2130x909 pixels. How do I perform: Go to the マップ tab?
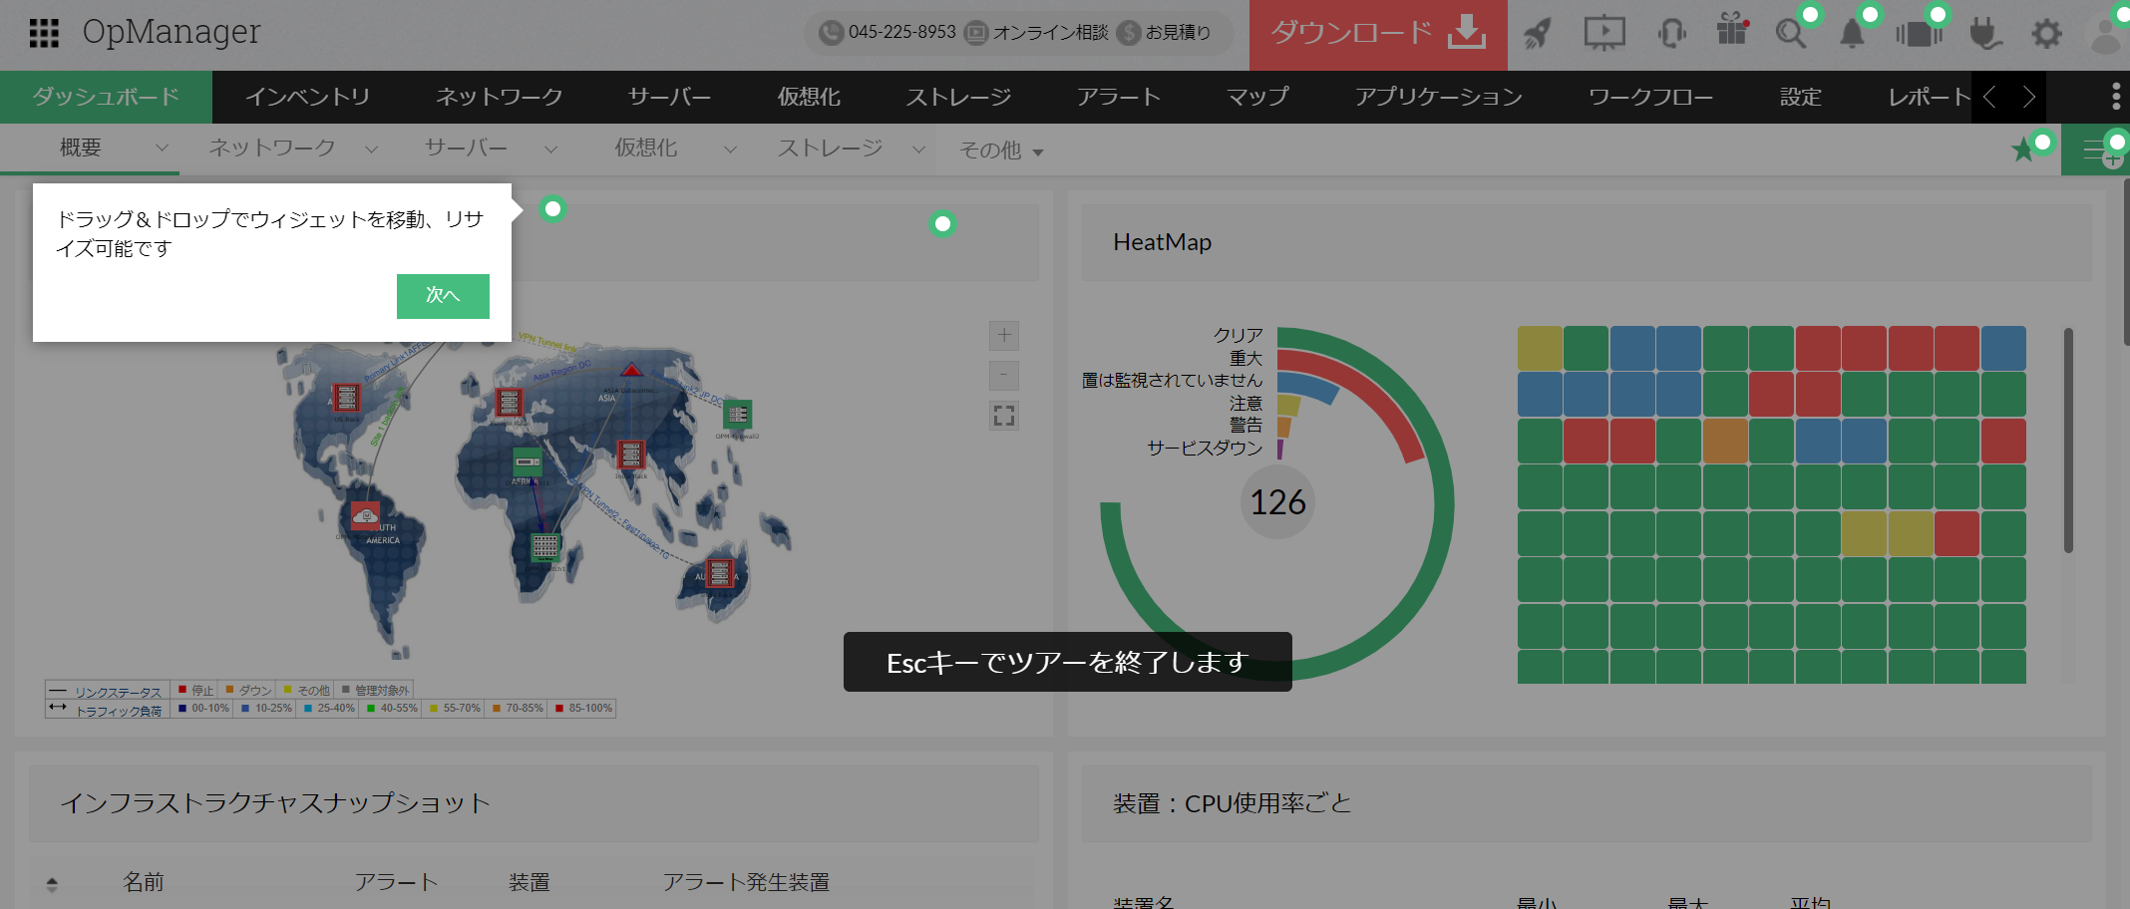click(1257, 97)
